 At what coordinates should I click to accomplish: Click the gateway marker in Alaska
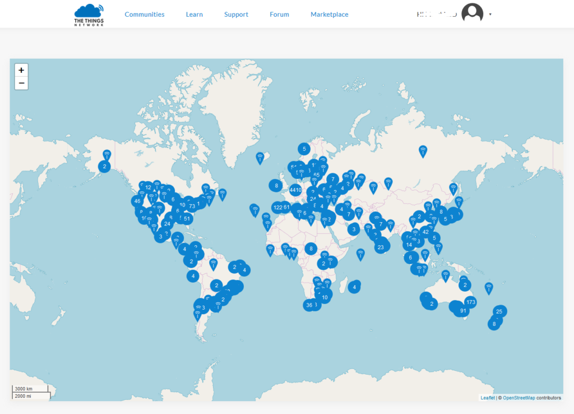click(107, 154)
